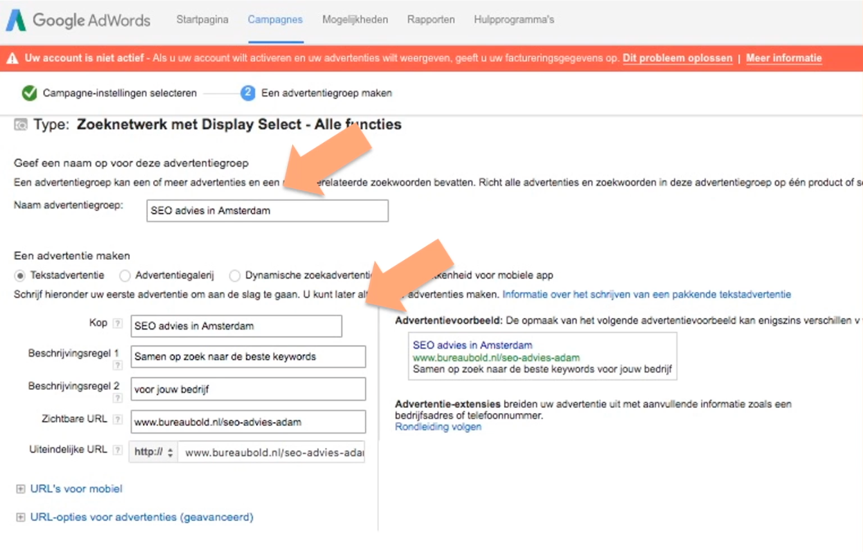Image resolution: width=863 pixels, height=552 pixels.
Task: Open the 'Meer informatie' link
Action: click(783, 58)
